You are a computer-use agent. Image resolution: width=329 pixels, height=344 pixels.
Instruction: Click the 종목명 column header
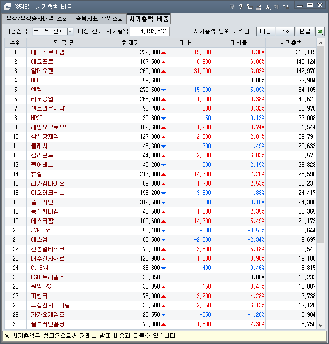(x=64, y=43)
